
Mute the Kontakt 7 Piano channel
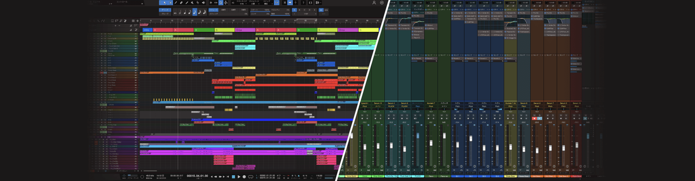tap(428, 115)
